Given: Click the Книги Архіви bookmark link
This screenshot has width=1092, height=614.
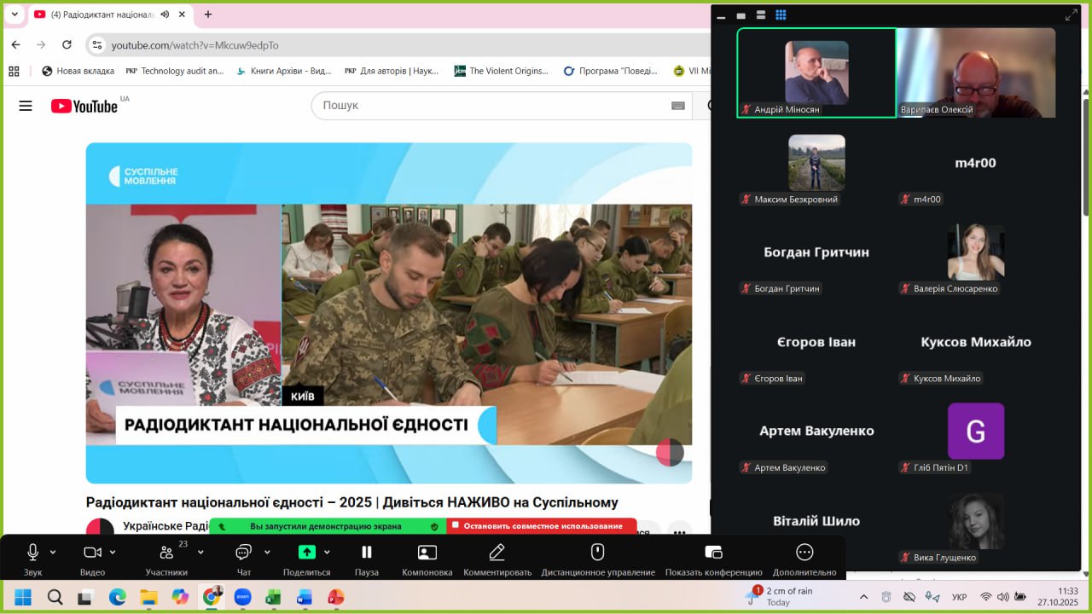Looking at the screenshot, I should coord(283,71).
